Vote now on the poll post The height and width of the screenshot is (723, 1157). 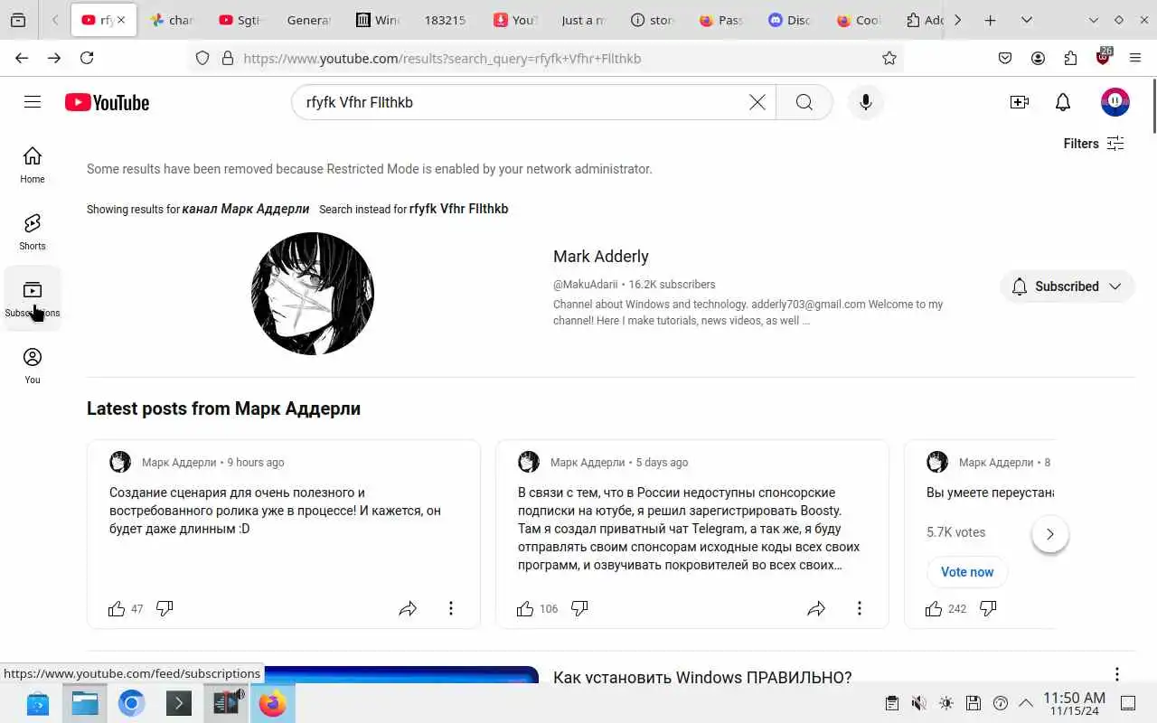[x=967, y=572]
